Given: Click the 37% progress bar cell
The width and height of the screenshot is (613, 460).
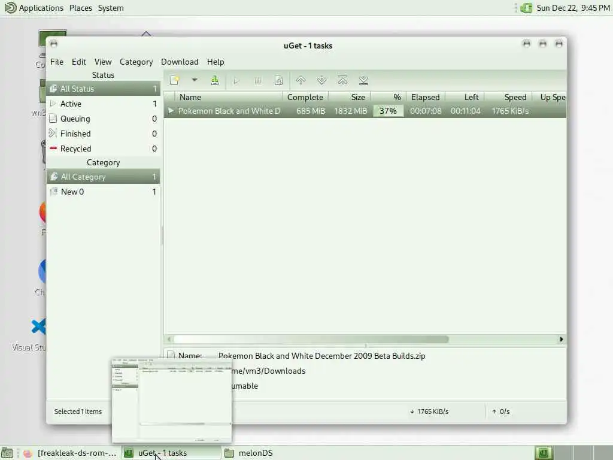Looking at the screenshot, I should pos(388,111).
